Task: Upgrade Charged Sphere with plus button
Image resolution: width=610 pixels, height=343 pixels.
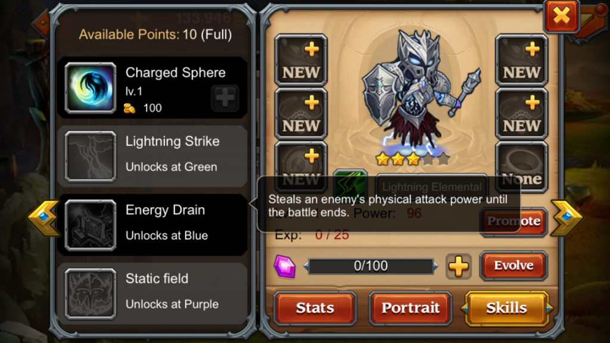Action: tap(225, 98)
